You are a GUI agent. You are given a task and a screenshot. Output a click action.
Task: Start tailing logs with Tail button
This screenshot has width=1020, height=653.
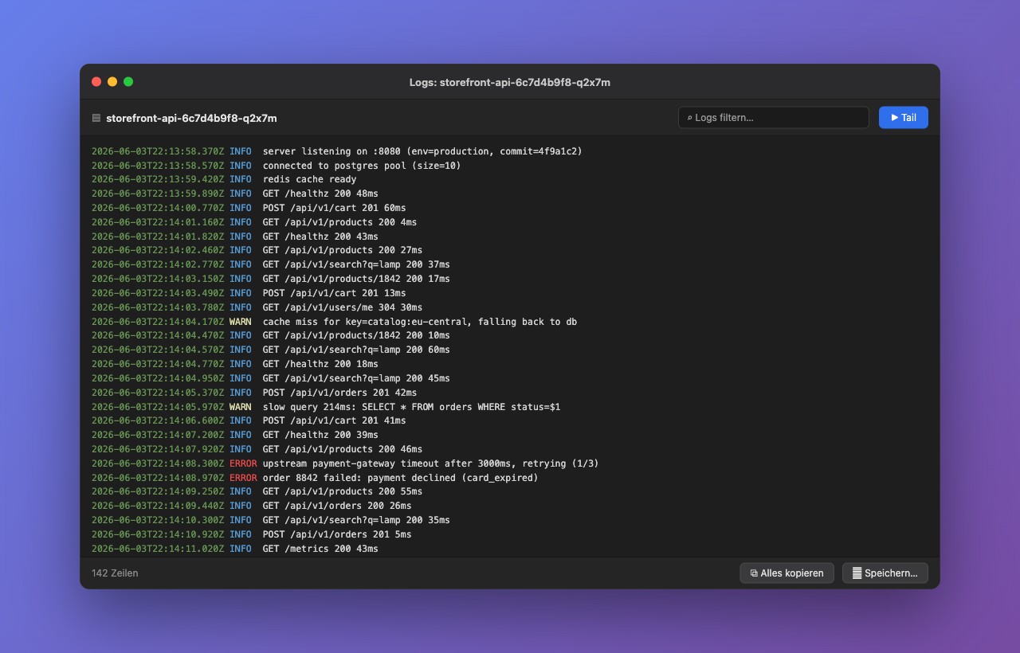pos(904,117)
